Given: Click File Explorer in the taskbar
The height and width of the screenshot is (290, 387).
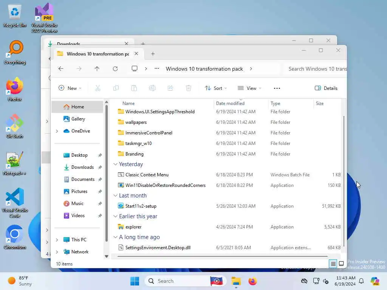Looking at the screenshot, I should point(236,281).
